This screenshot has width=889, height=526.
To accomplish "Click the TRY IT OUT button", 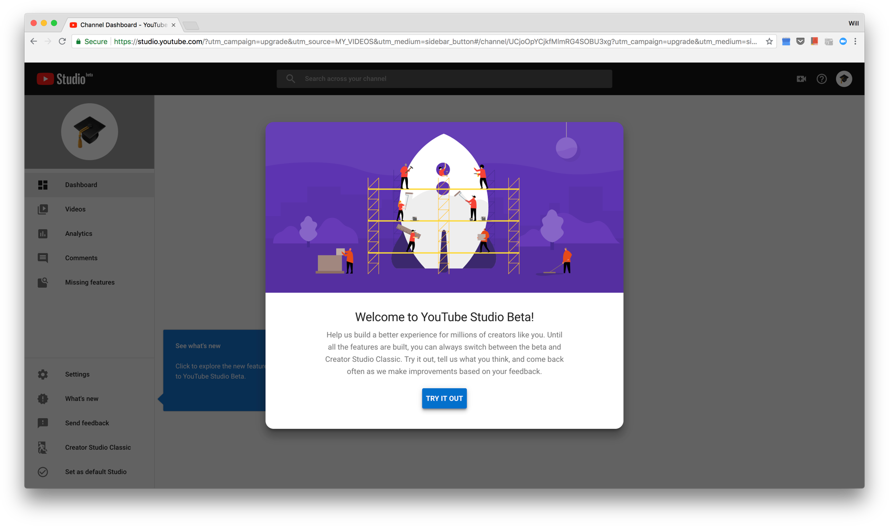I will [444, 398].
